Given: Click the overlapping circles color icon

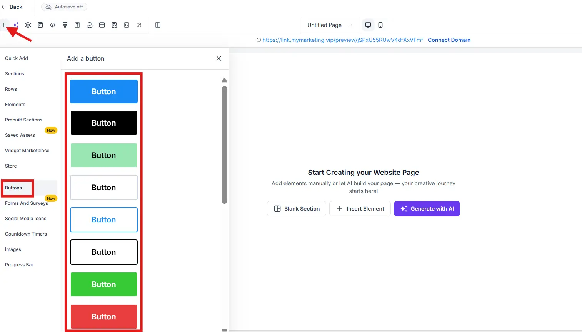Looking at the screenshot, I should [x=90, y=25].
